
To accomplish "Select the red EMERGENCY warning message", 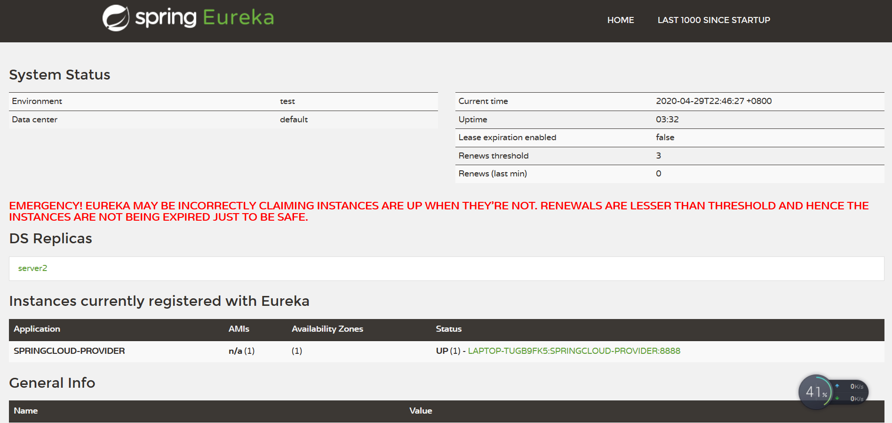I will tap(439, 211).
